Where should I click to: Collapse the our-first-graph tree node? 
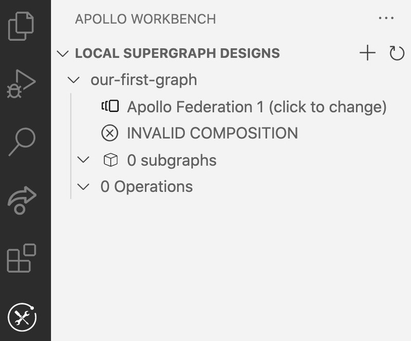(73, 80)
